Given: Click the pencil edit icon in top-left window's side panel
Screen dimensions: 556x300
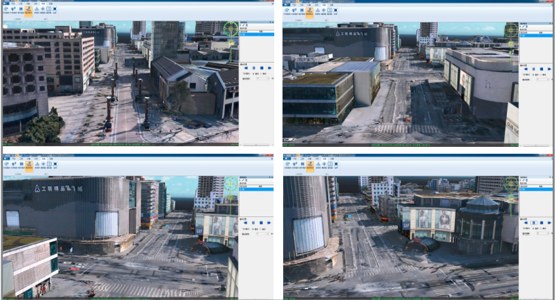Looking at the screenshot, I should coord(244,25).
